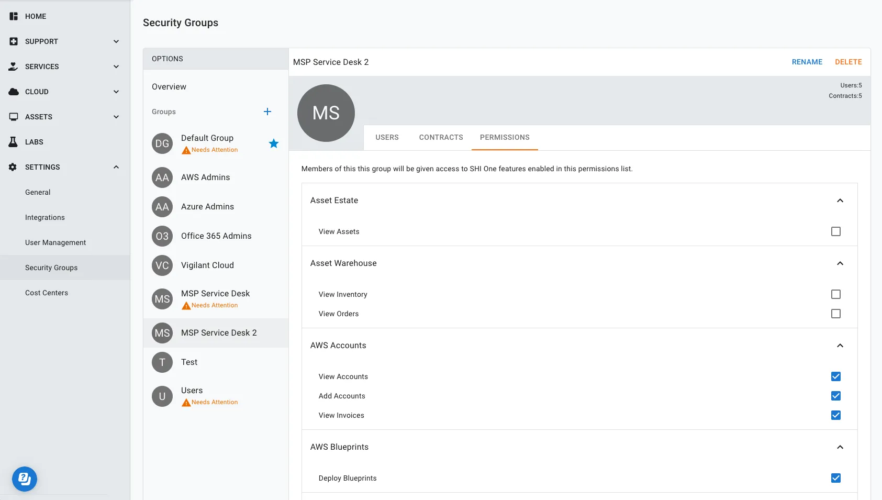Uncheck the Add Accounts permission
Image resolution: width=882 pixels, height=500 pixels.
click(836, 396)
